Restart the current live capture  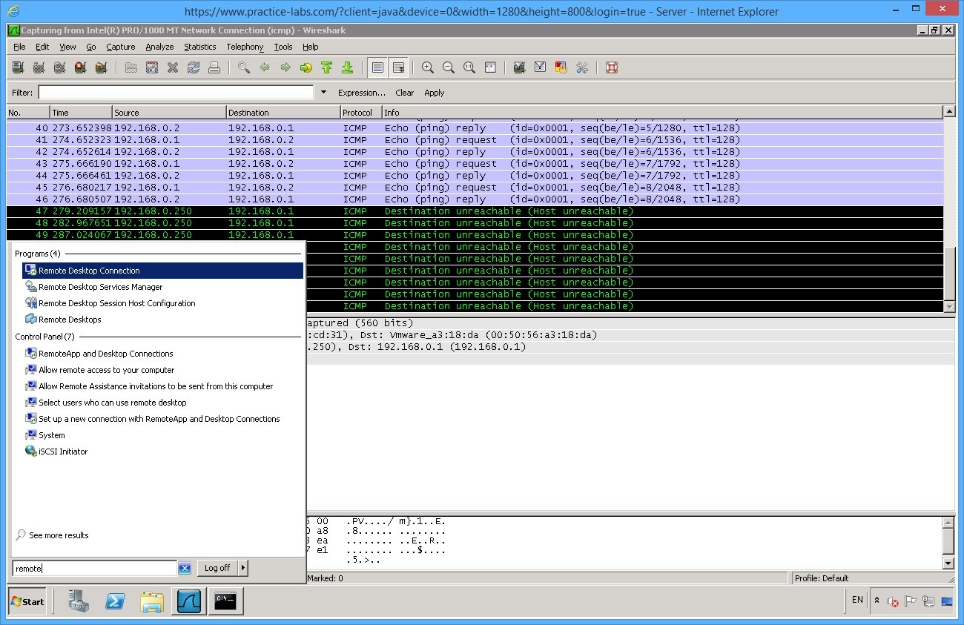click(101, 67)
